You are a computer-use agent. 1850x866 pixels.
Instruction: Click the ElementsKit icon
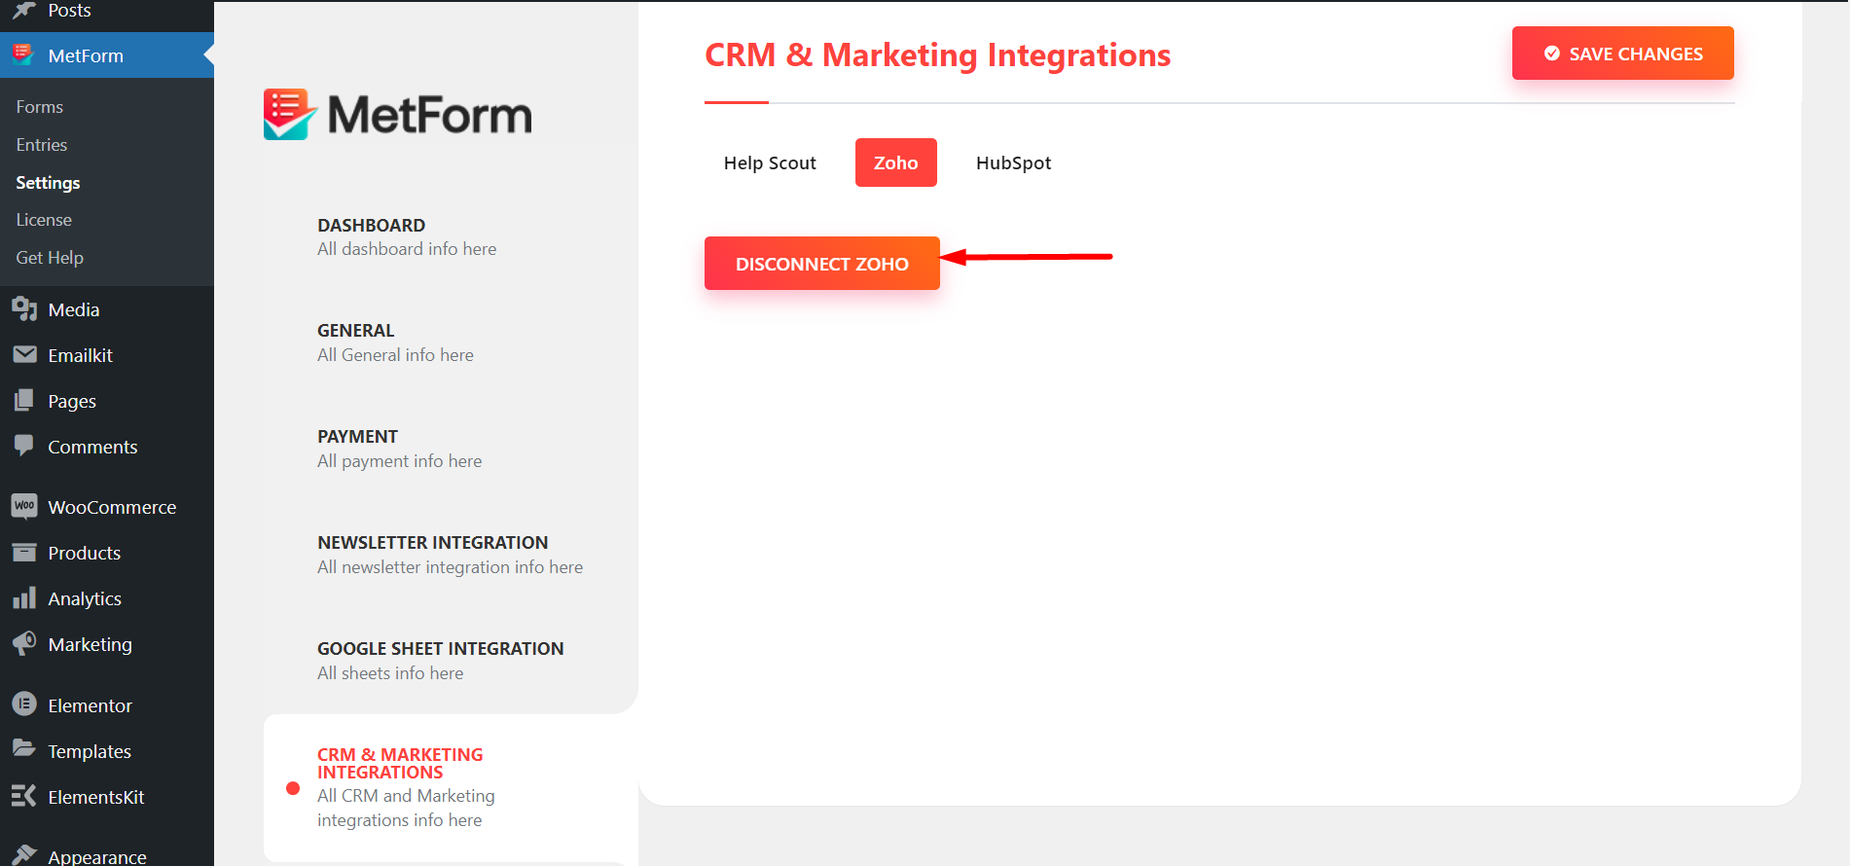click(24, 796)
